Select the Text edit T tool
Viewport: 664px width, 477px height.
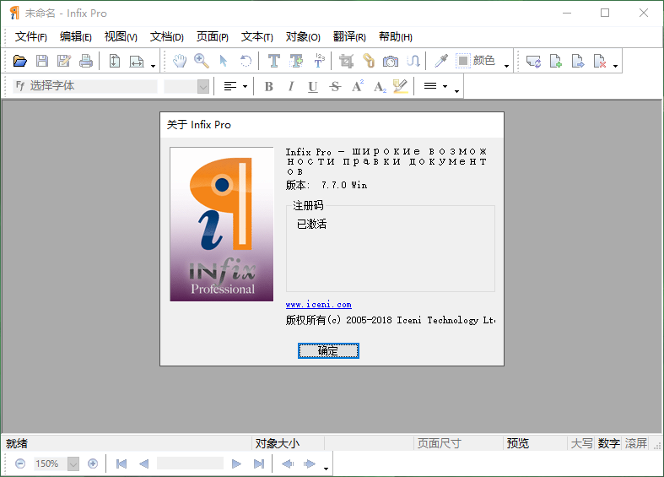[x=274, y=61]
